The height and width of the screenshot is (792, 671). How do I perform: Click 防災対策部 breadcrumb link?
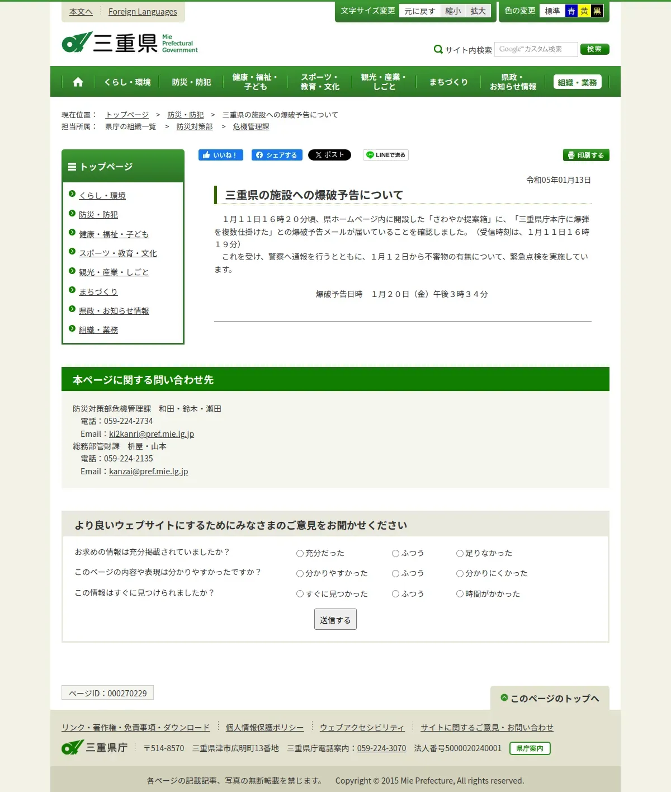coord(195,127)
